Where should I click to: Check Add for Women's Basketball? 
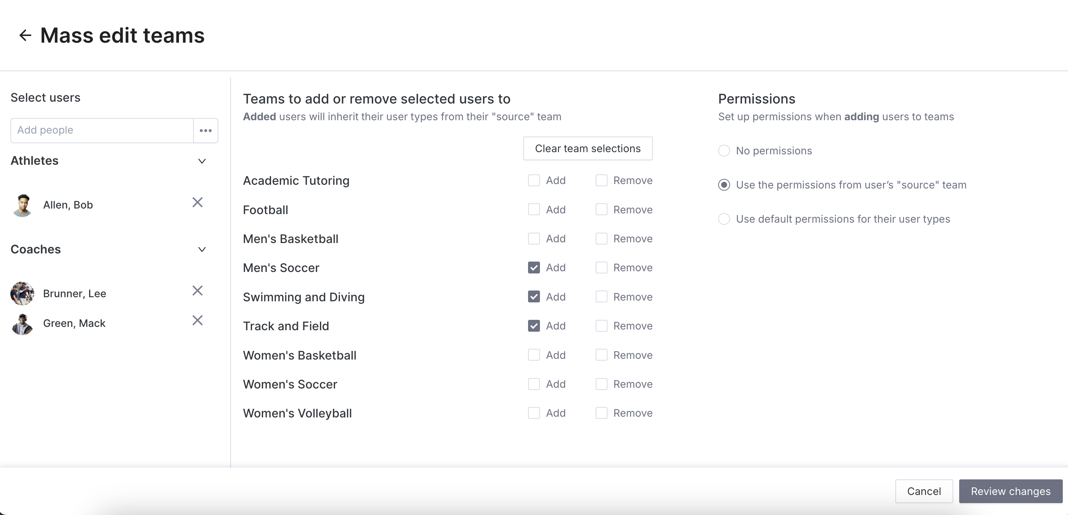[534, 355]
